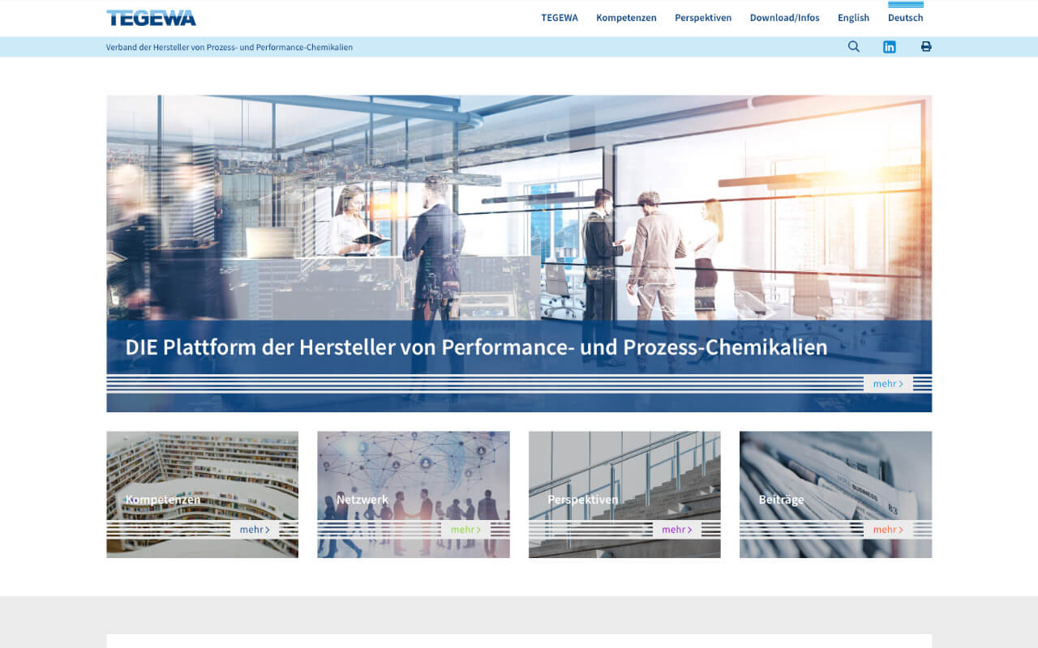The width and height of the screenshot is (1038, 648).
Task: Keep Deutsch as the active language
Action: click(905, 17)
